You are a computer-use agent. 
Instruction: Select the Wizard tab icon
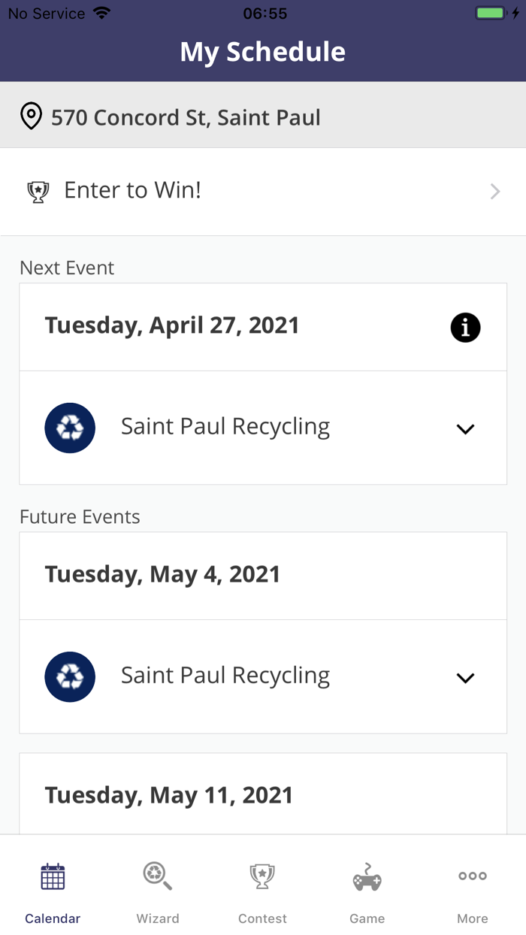157,876
